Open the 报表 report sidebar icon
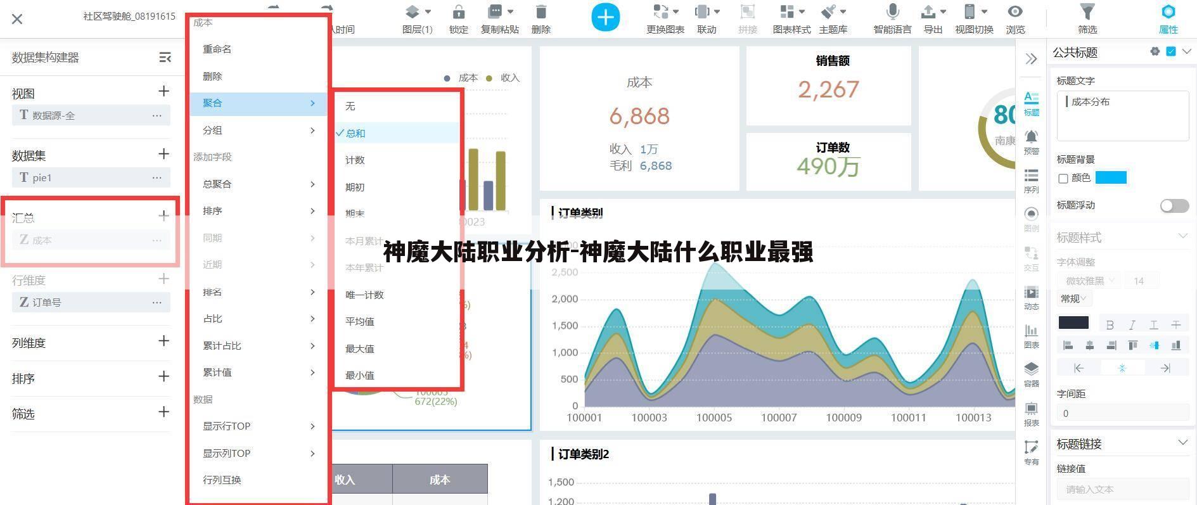 [x=1031, y=414]
